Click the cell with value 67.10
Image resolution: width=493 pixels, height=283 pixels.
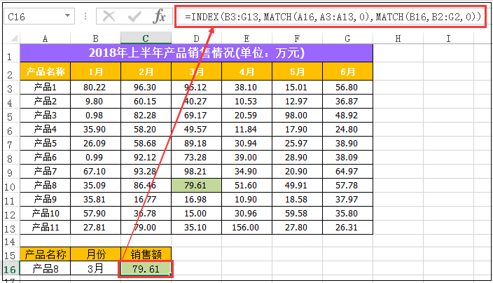pos(95,172)
